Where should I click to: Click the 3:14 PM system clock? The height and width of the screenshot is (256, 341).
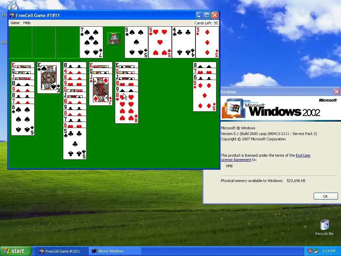pyautogui.click(x=329, y=251)
